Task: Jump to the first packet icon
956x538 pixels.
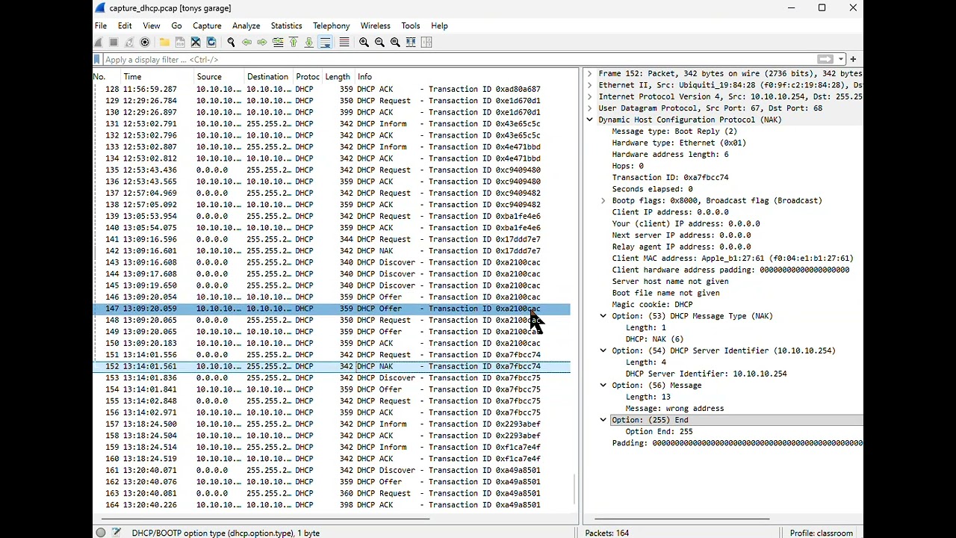Action: coord(294,43)
